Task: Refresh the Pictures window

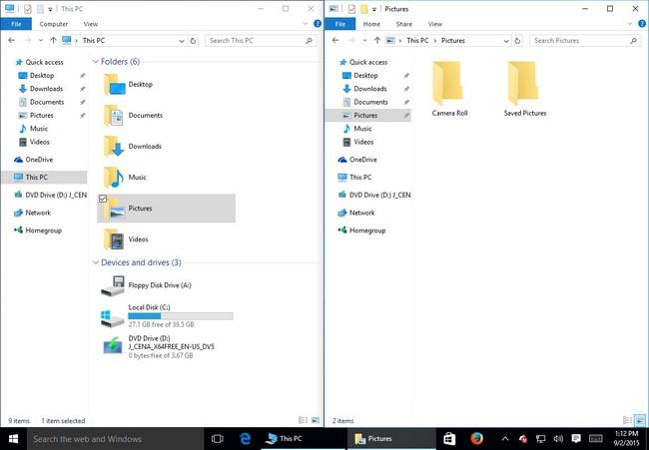Action: [x=517, y=41]
